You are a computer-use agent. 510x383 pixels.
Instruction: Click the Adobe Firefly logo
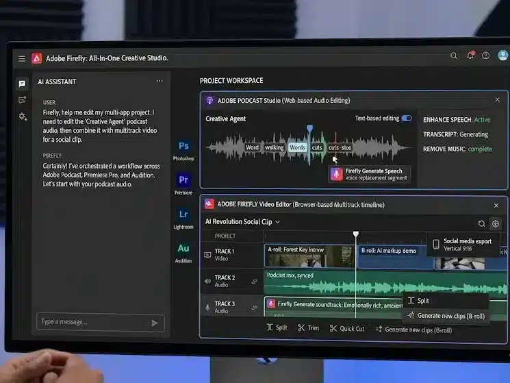click(37, 58)
